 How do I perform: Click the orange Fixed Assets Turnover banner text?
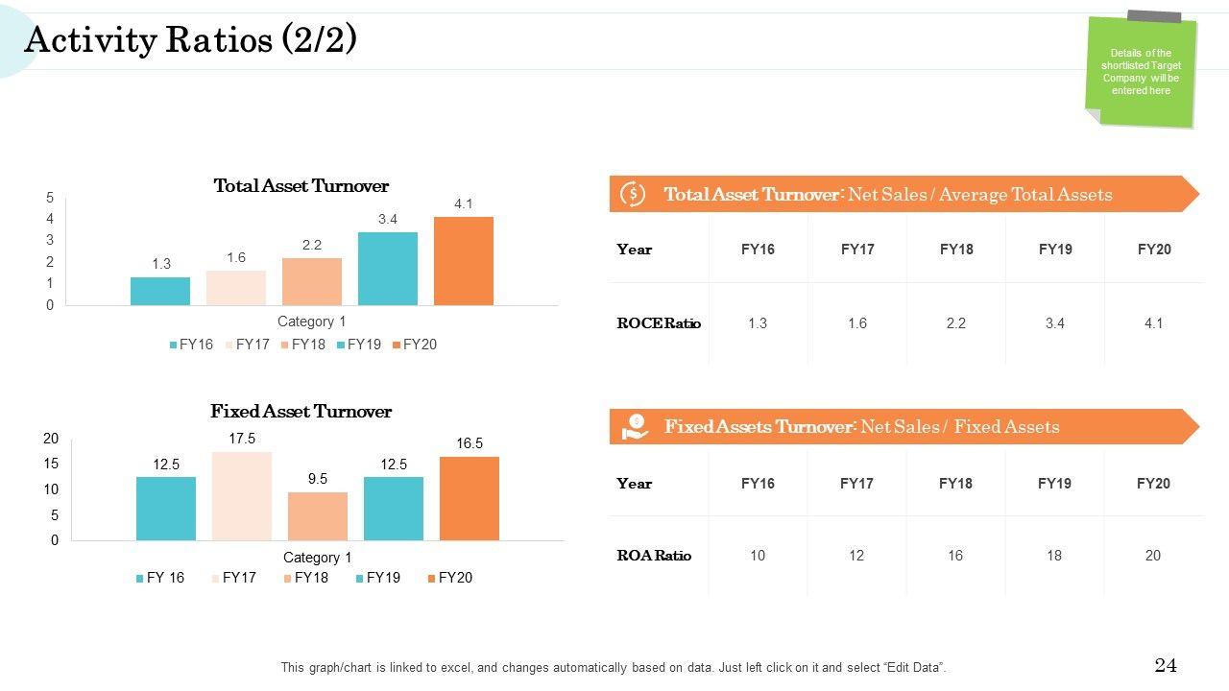[861, 427]
